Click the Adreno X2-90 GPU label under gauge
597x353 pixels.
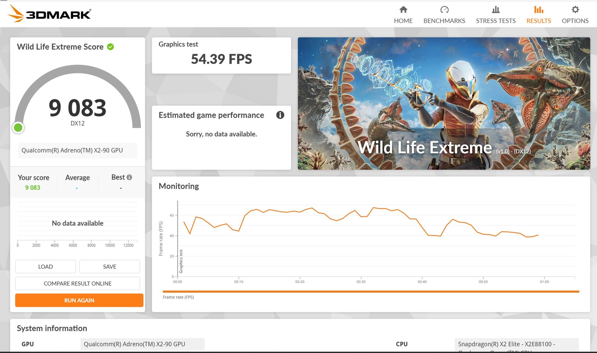pos(77,150)
